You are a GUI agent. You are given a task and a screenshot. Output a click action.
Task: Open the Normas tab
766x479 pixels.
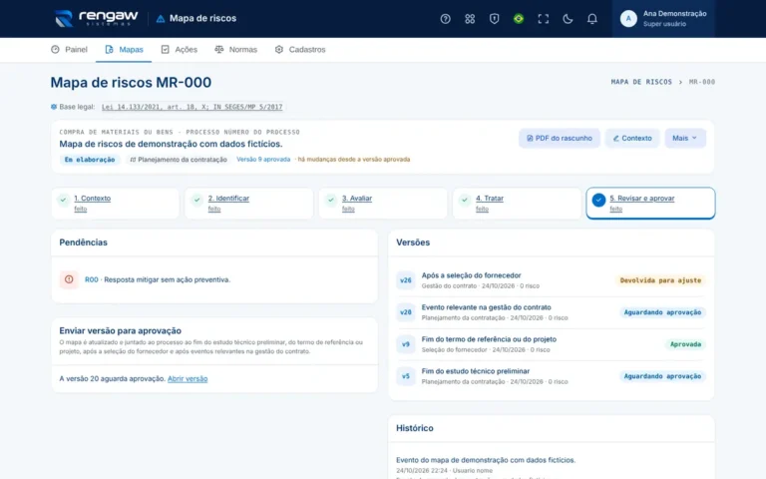click(x=236, y=49)
